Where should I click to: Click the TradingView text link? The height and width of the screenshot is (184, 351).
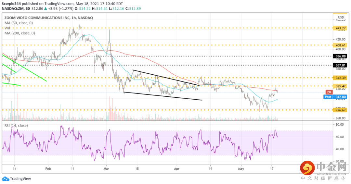[x=20, y=178]
